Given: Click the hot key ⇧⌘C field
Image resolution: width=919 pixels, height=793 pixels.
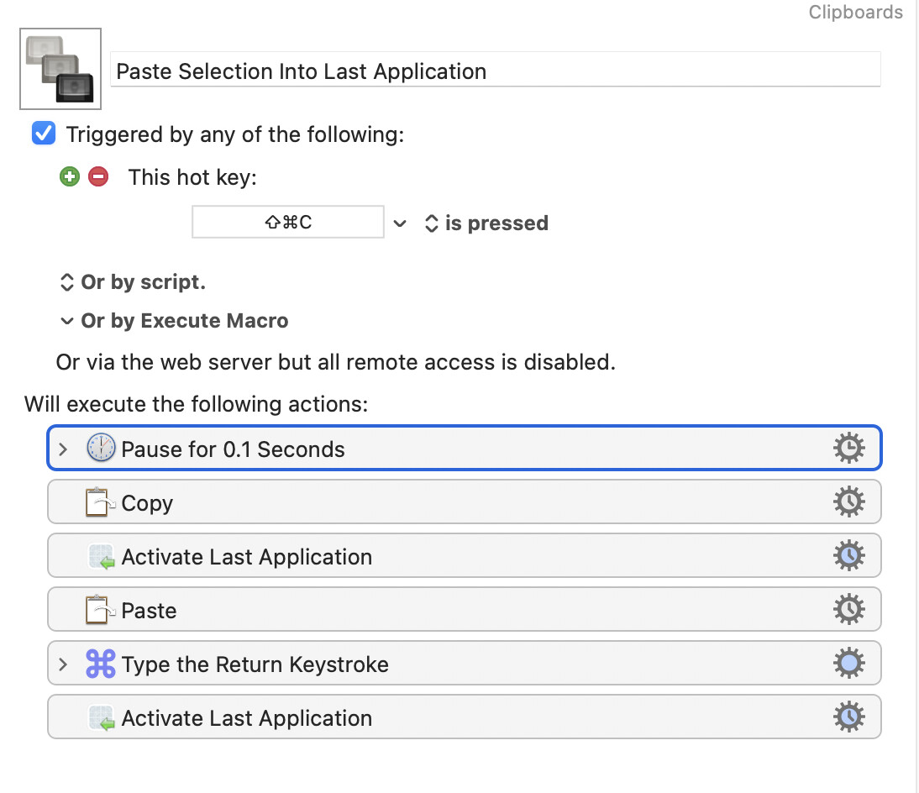Looking at the screenshot, I should (x=287, y=223).
